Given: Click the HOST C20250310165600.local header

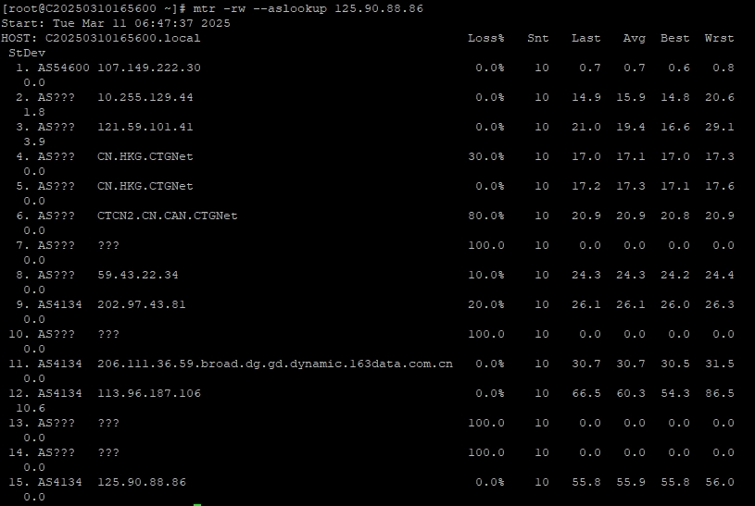Looking at the screenshot, I should pyautogui.click(x=100, y=38).
